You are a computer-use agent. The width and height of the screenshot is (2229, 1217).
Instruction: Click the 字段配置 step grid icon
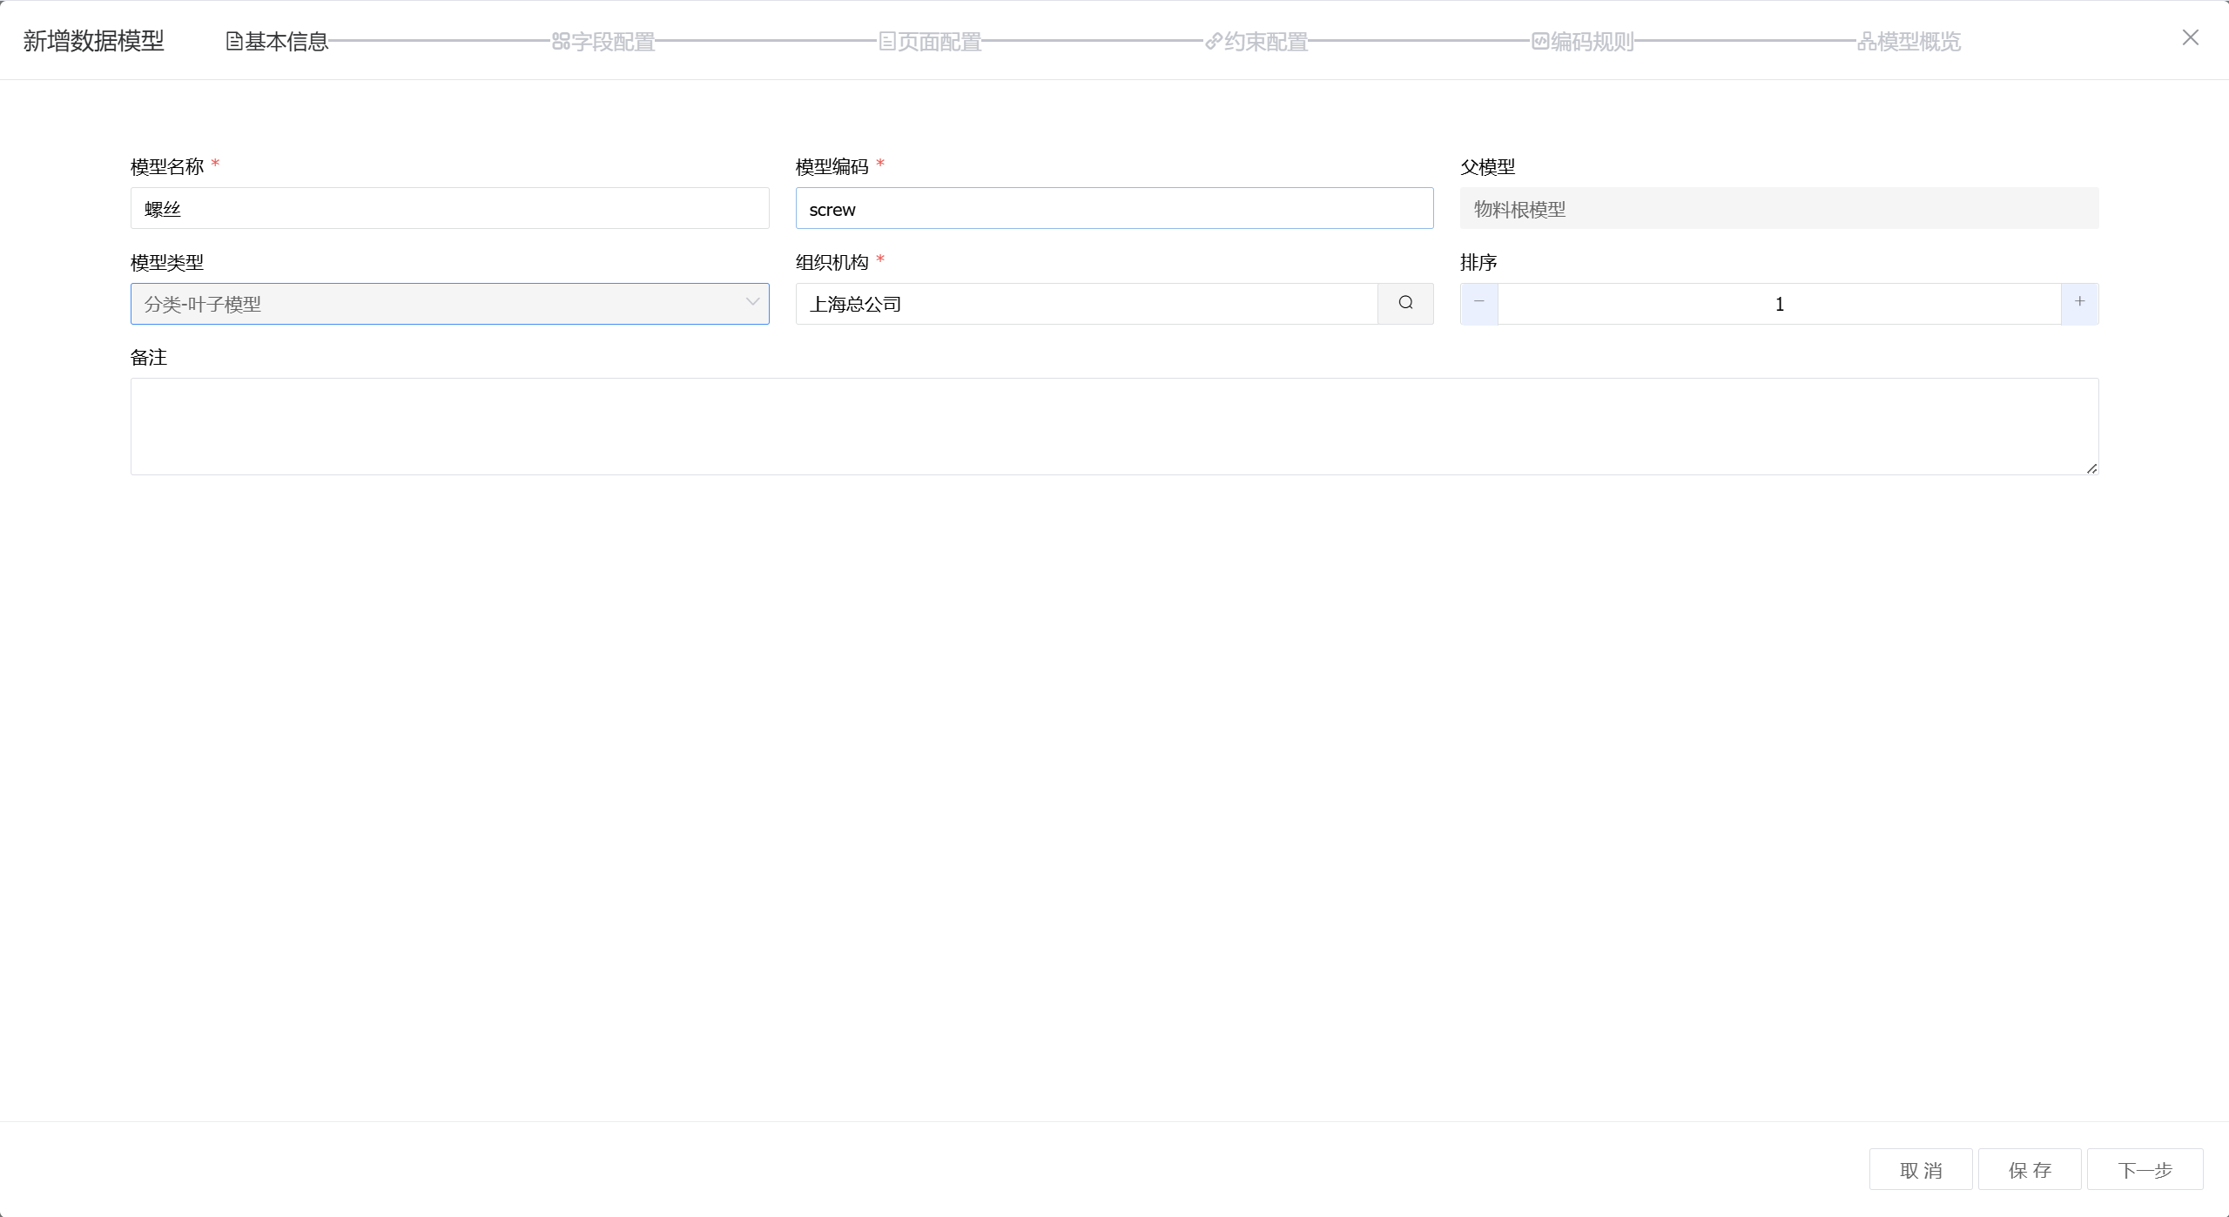pos(561,42)
